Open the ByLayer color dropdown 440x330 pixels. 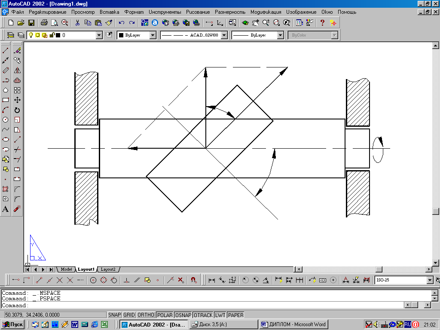click(x=153, y=35)
